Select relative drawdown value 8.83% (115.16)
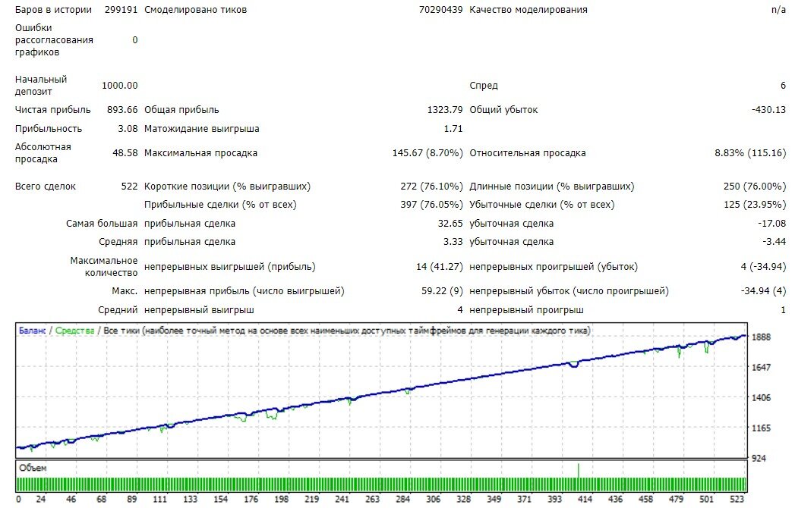Screen dimensions: 795x508 [750, 153]
